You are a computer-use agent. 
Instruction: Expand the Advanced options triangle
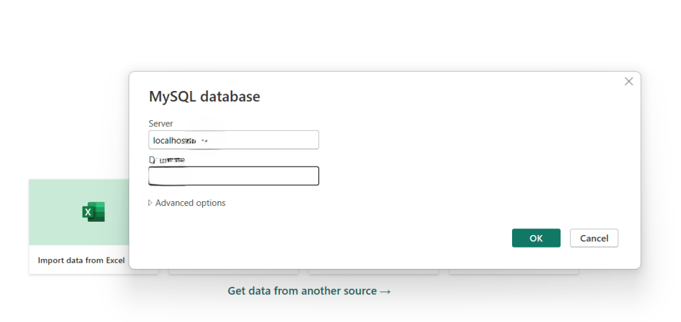coord(150,203)
